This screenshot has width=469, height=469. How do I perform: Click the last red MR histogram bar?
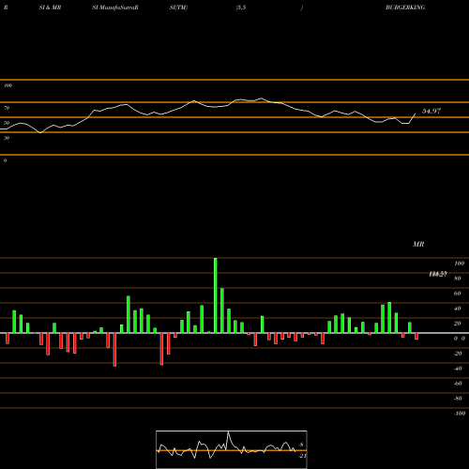click(416, 336)
